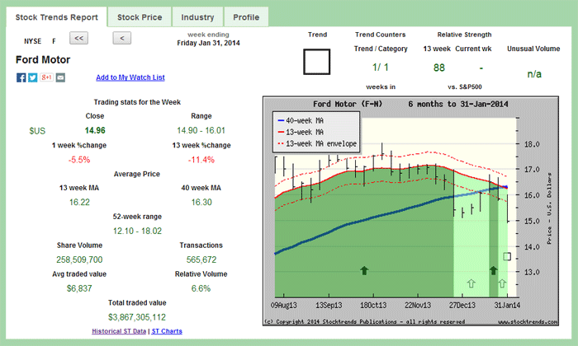The image size is (578, 346).
Task: Click the 13 week change -11.4%
Action: pyautogui.click(x=201, y=160)
